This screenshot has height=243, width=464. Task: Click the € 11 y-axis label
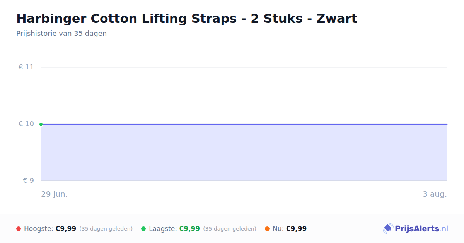coord(26,67)
